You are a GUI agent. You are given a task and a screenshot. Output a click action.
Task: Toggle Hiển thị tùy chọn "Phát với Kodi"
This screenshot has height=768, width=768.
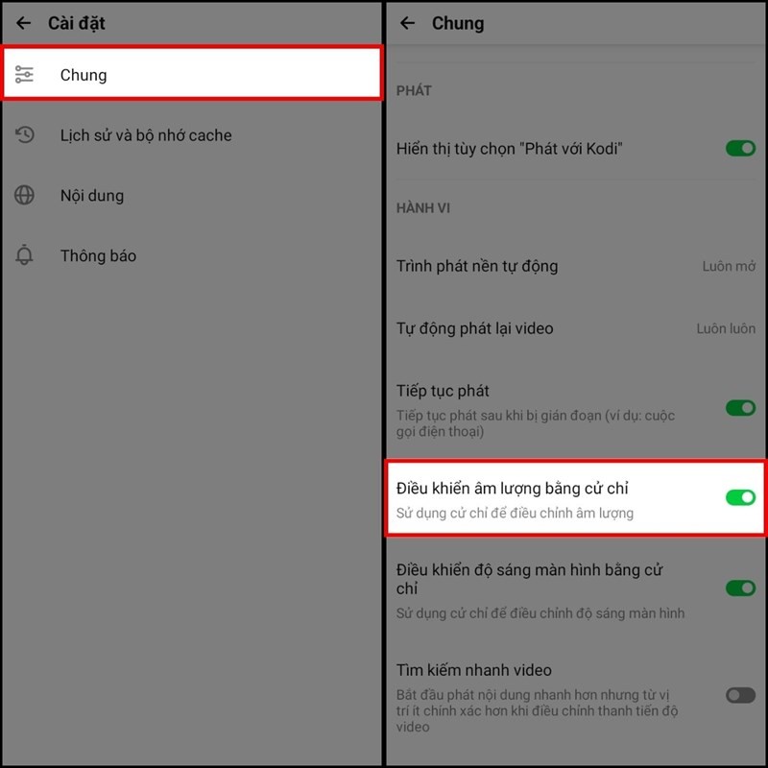740,149
